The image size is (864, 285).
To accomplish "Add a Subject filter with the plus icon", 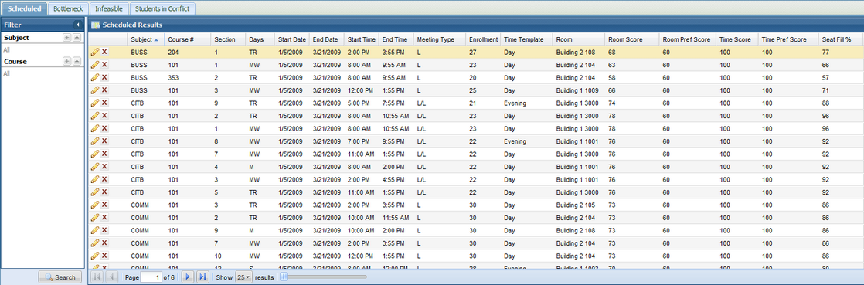I will [x=66, y=37].
